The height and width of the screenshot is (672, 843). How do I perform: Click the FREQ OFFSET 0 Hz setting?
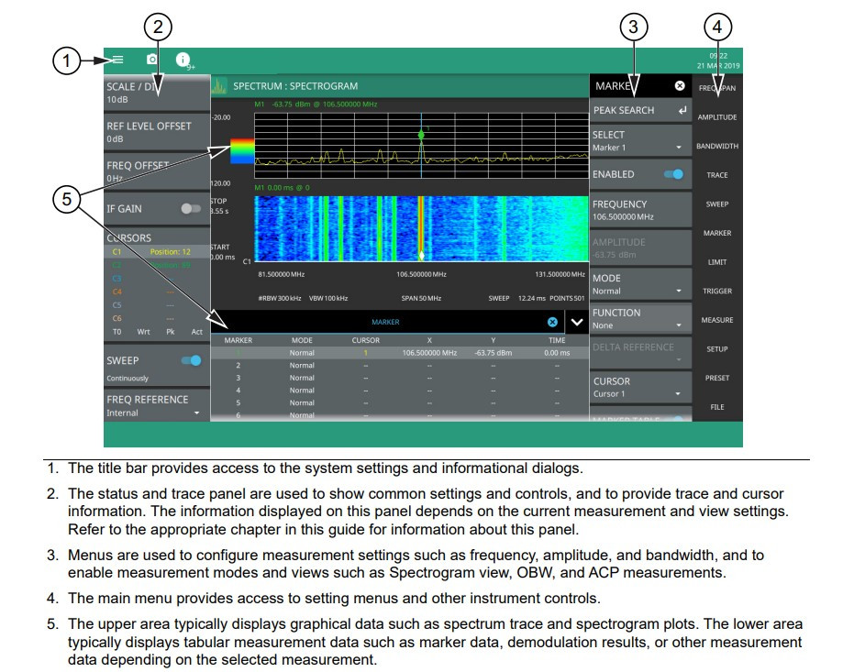(x=157, y=171)
